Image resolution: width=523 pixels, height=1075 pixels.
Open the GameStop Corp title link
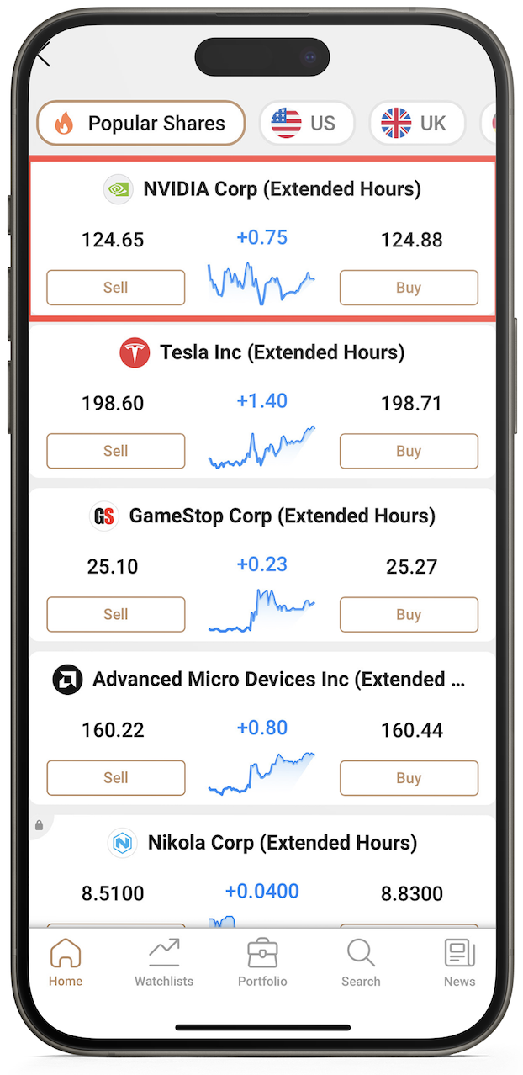pos(282,516)
